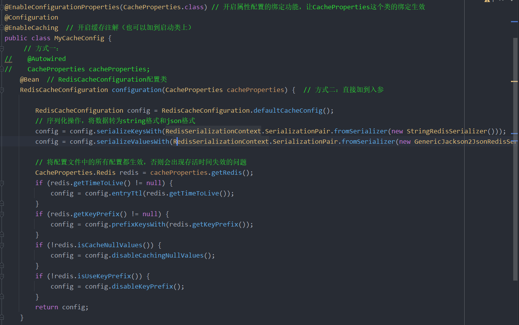Click the 'public class' keywords

click(x=28, y=38)
